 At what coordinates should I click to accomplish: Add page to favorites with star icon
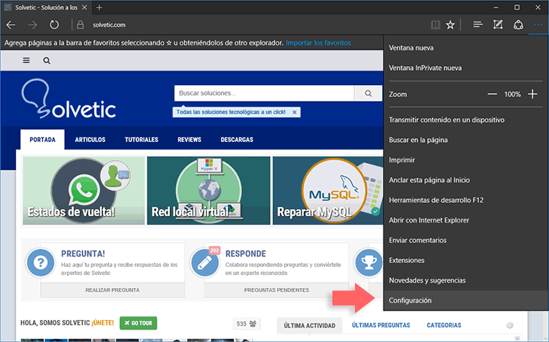click(450, 25)
